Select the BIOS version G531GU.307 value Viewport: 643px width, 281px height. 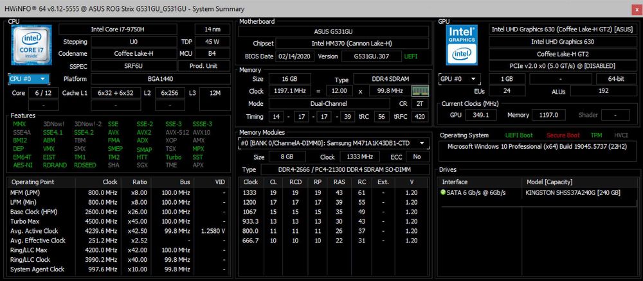(x=371, y=56)
